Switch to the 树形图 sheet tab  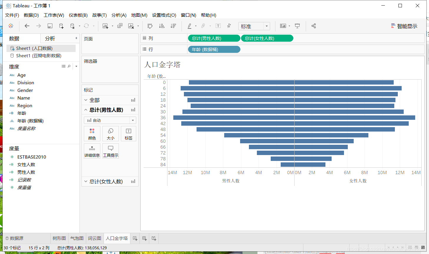click(59, 238)
